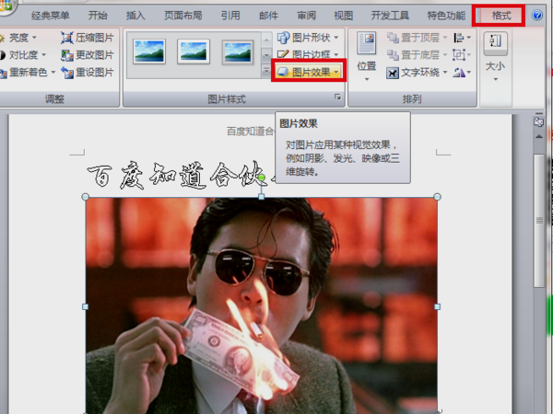The image size is (553, 414).
Task: Click the vertical scrollbar thumb
Action: [x=539, y=221]
